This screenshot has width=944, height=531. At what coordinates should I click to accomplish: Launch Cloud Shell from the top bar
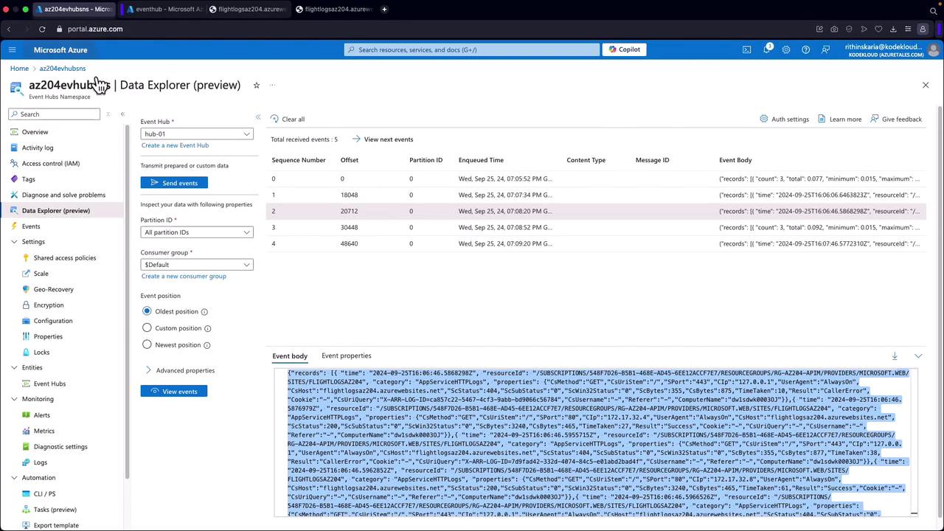746,49
